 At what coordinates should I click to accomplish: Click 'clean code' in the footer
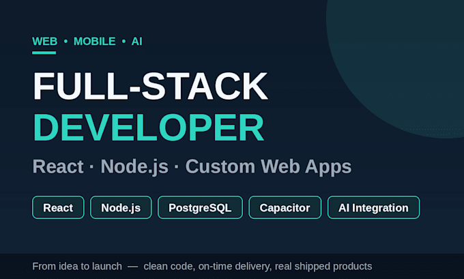coord(169,266)
